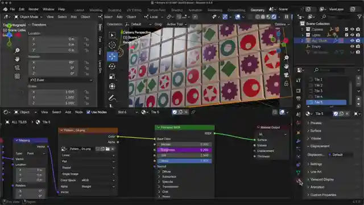Open the XYZ Euler rotation mode dropdown
Image resolution: width=364 pixels, height=205 pixels.
click(x=61, y=80)
